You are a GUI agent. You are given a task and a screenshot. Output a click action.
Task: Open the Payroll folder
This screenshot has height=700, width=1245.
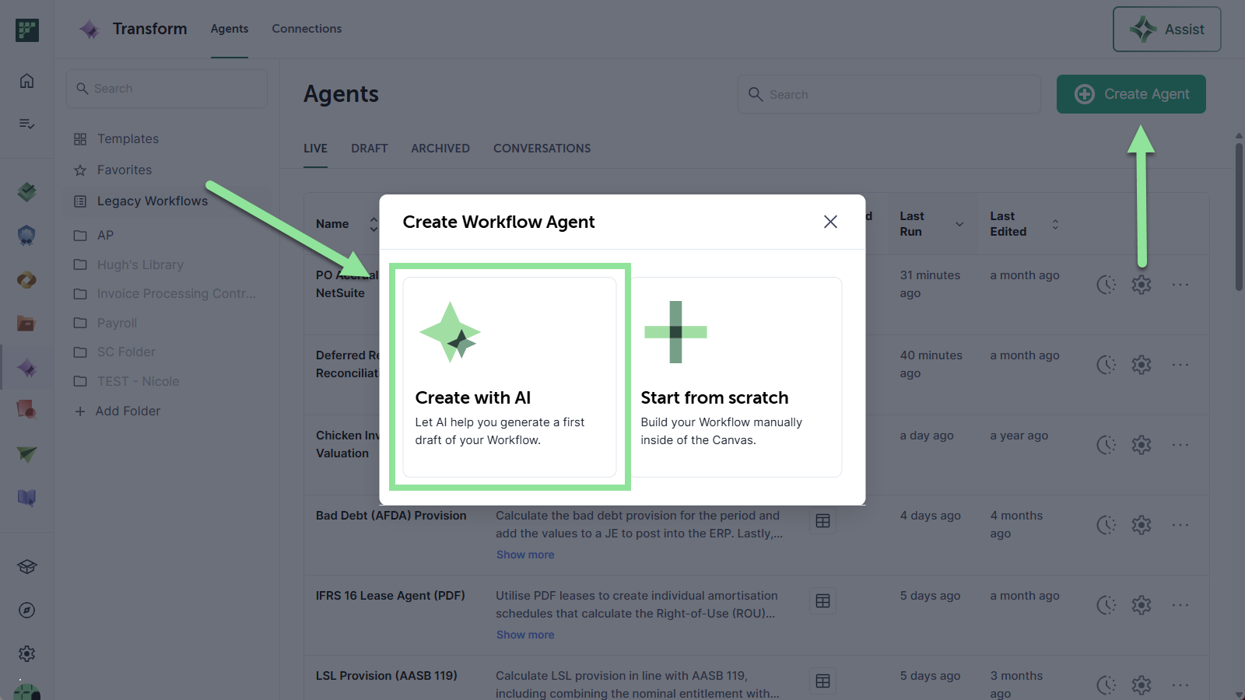coord(117,323)
